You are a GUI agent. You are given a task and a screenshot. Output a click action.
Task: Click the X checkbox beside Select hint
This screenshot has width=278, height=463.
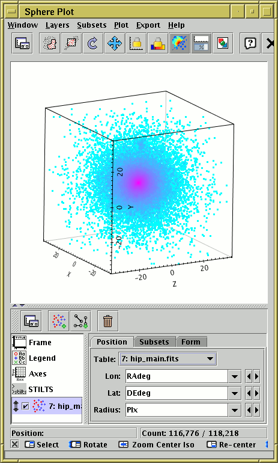point(15,444)
